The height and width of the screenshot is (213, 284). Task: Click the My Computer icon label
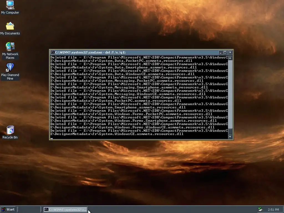click(x=10, y=12)
